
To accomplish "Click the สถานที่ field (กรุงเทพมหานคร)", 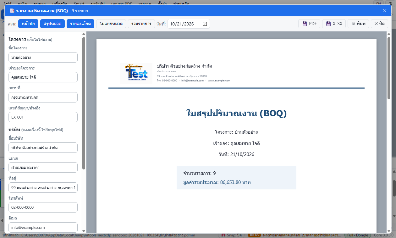I will click(43, 97).
